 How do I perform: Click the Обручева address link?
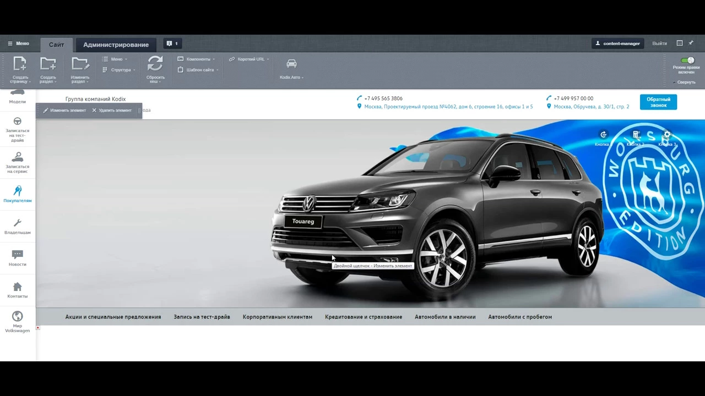click(x=591, y=107)
